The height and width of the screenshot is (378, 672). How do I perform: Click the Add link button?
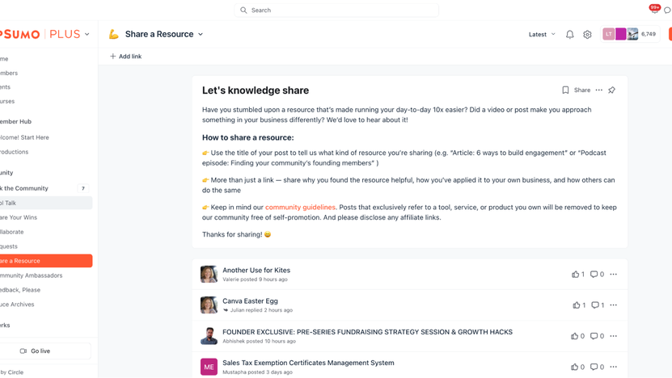pos(125,56)
